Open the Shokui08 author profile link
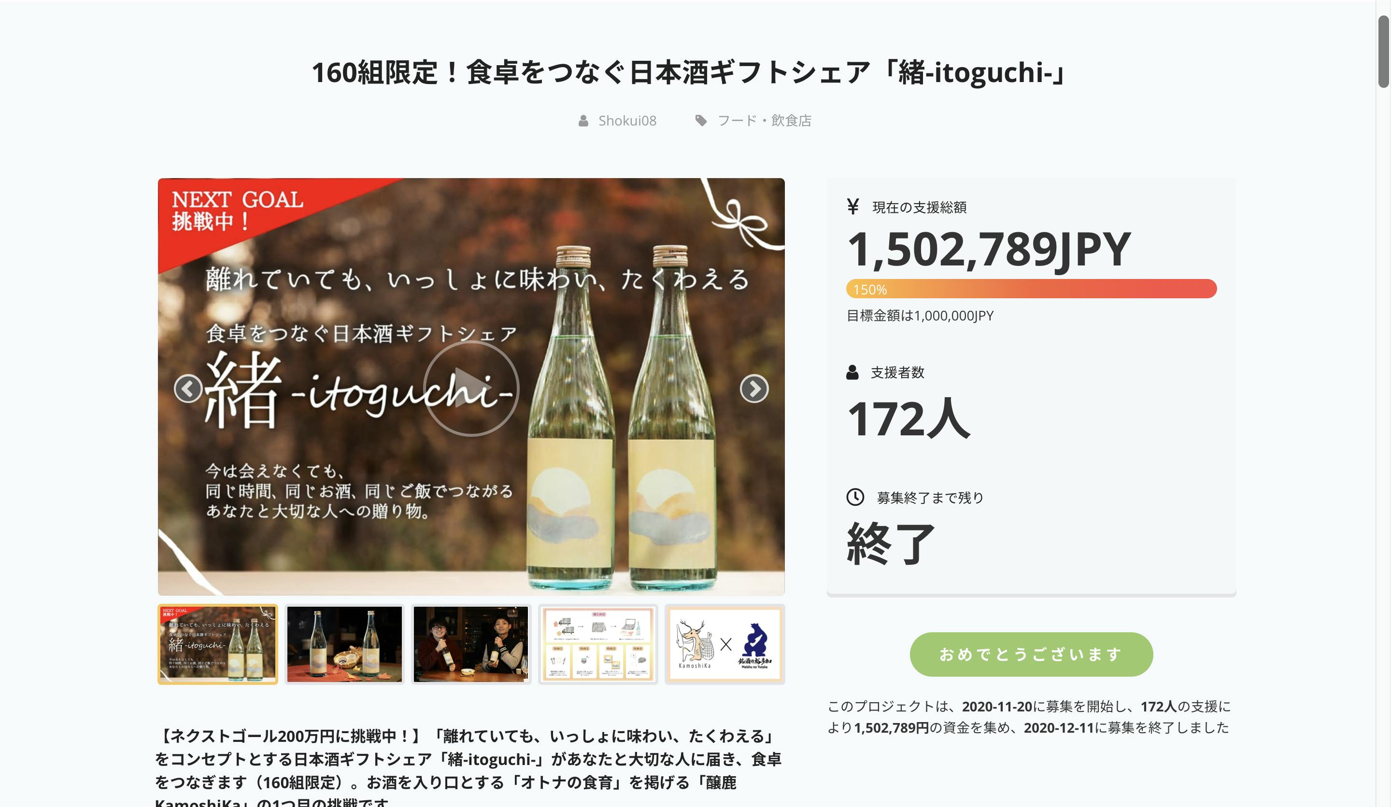The width and height of the screenshot is (1391, 807). point(627,121)
